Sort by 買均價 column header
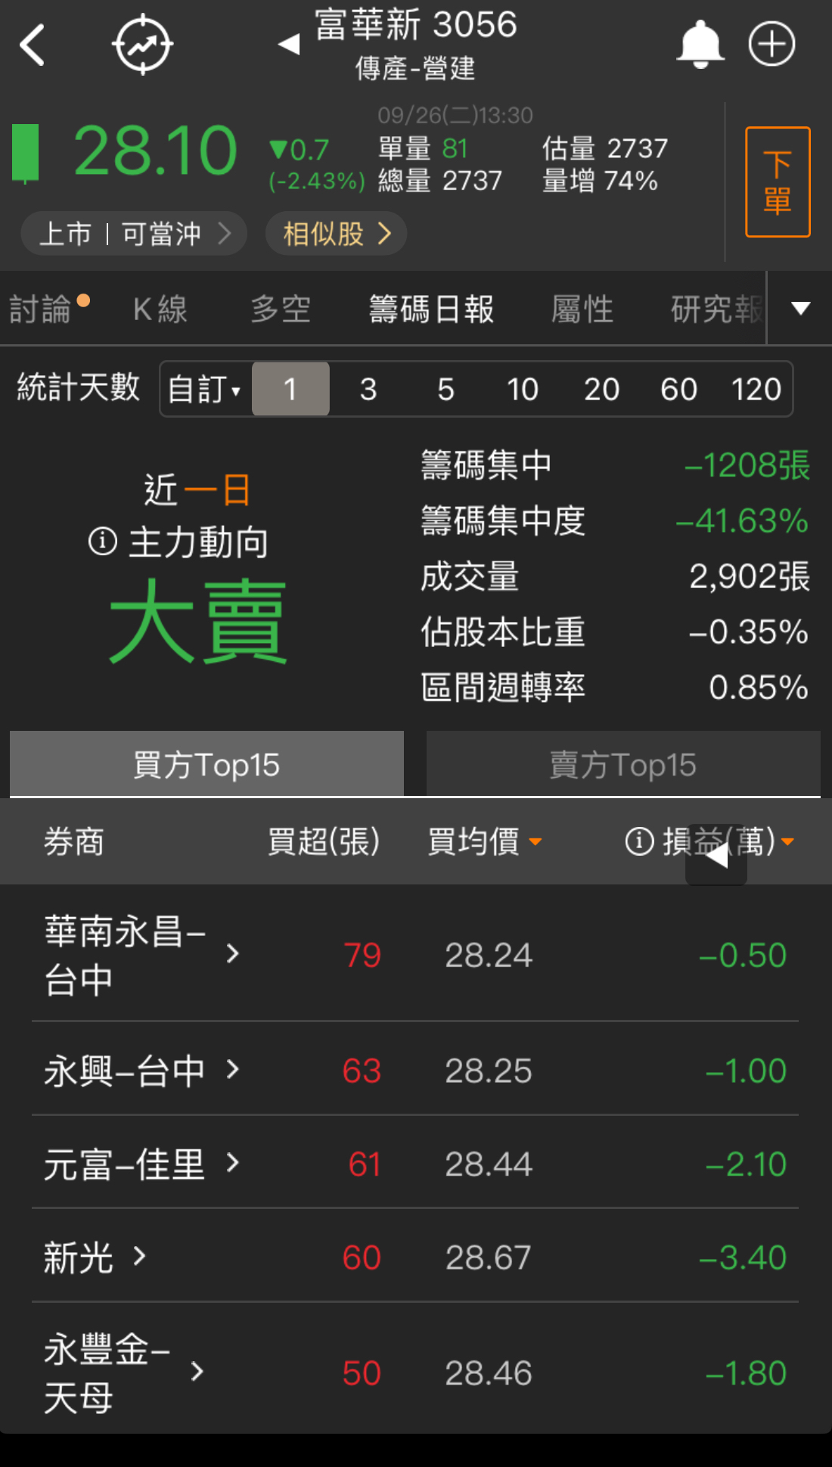Image resolution: width=832 pixels, height=1467 pixels. (484, 841)
